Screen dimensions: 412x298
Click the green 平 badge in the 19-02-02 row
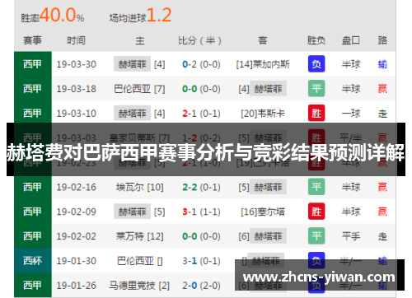tap(316, 236)
